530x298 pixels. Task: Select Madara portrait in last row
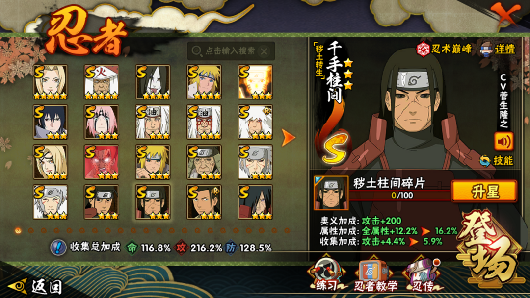click(255, 202)
